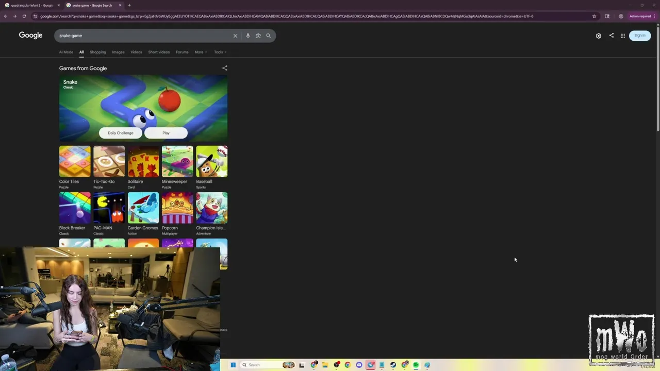Click the Games from Google heading

pyautogui.click(x=83, y=68)
